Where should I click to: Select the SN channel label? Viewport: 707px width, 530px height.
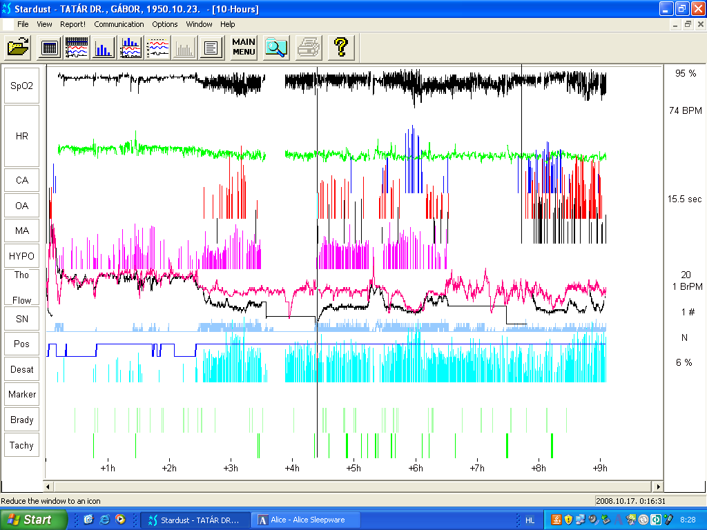point(21,319)
